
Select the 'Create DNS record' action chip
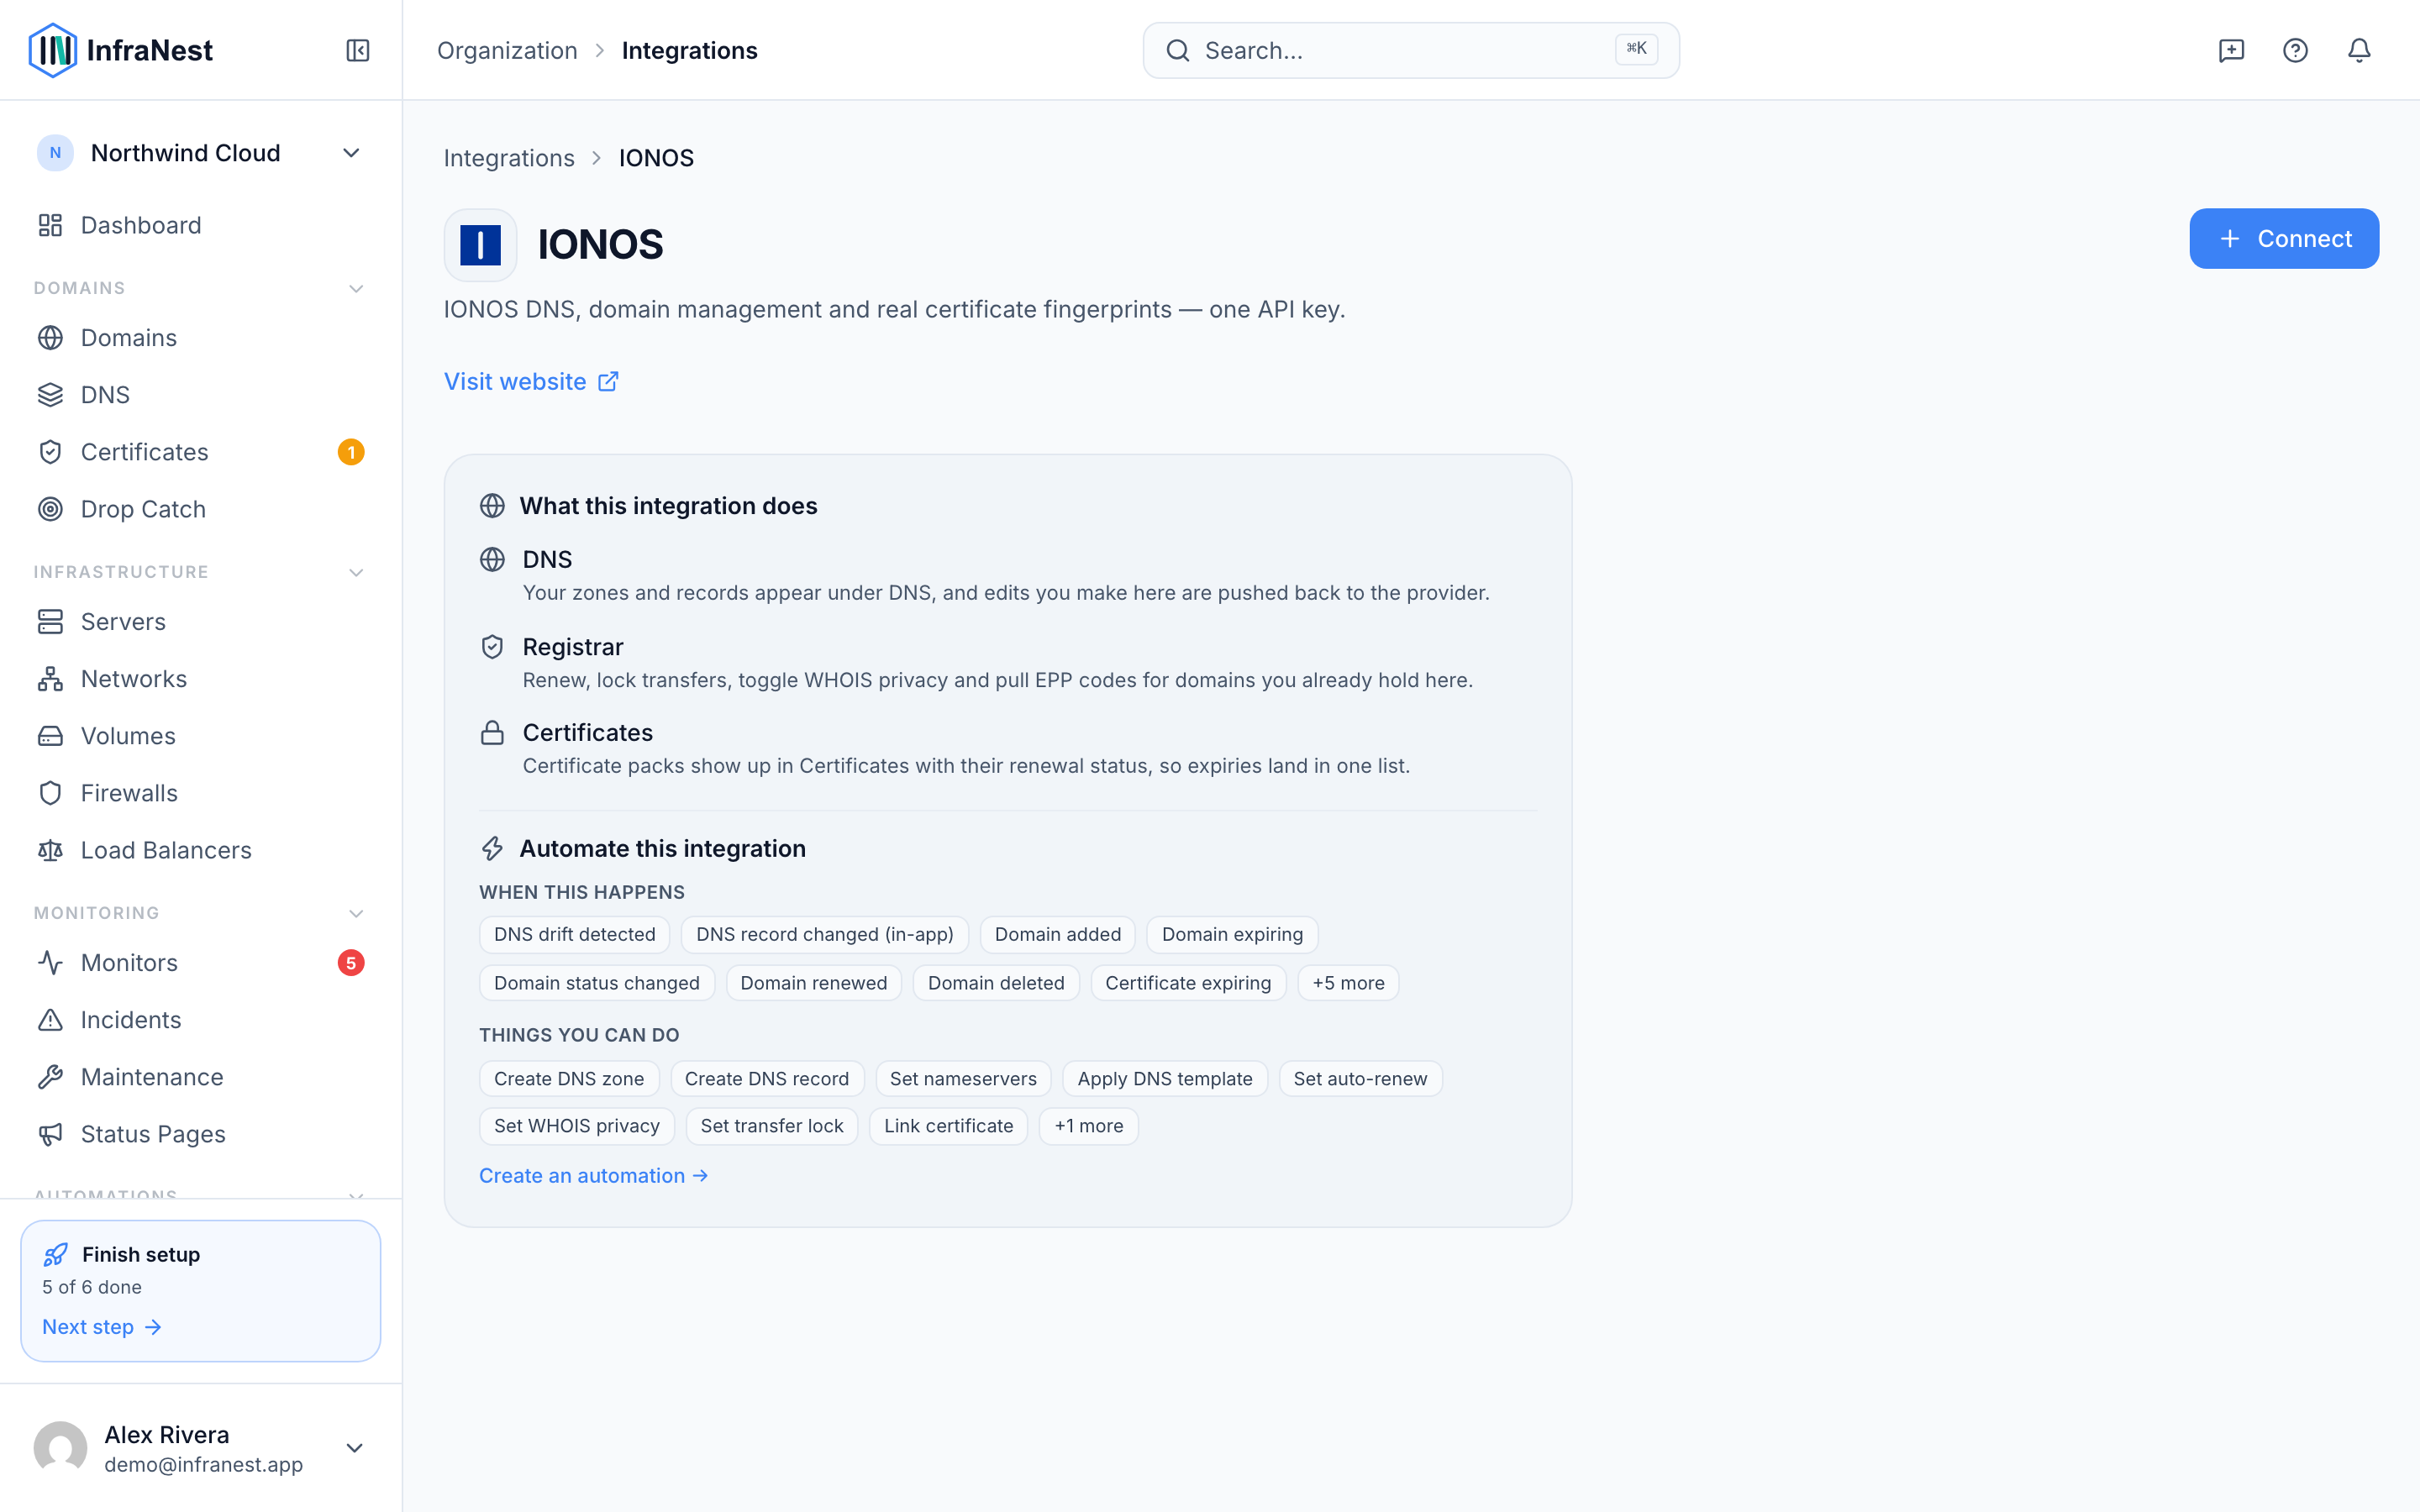(x=767, y=1079)
